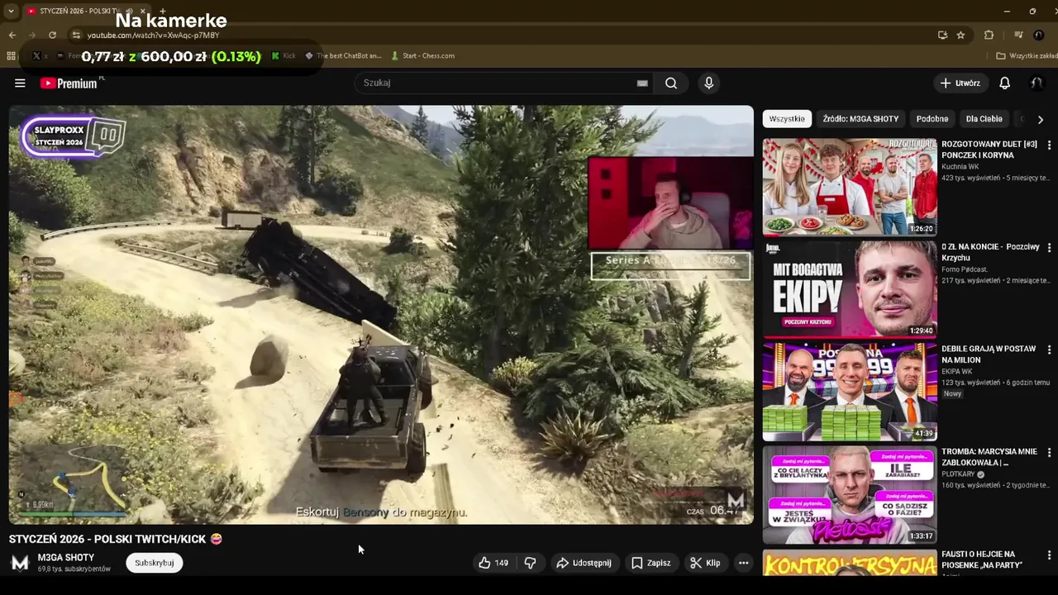The width and height of the screenshot is (1058, 595).
Task: Open The best ChatBot bookmark
Action: [343, 56]
